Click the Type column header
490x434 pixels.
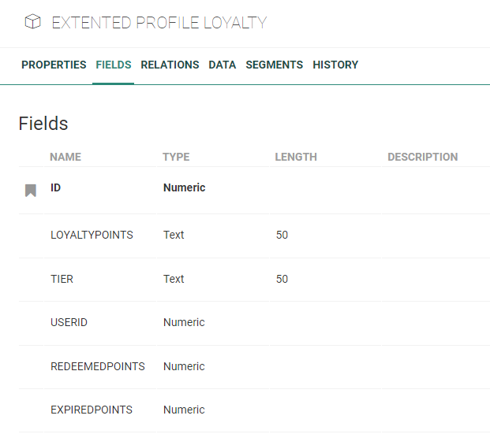[176, 157]
